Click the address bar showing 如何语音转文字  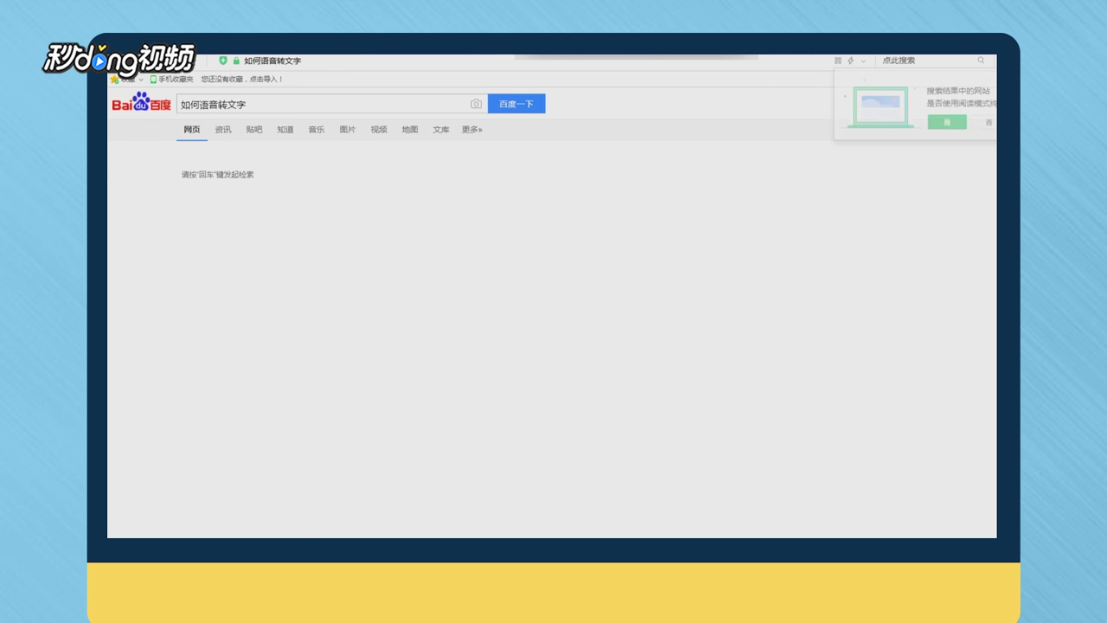click(x=272, y=61)
